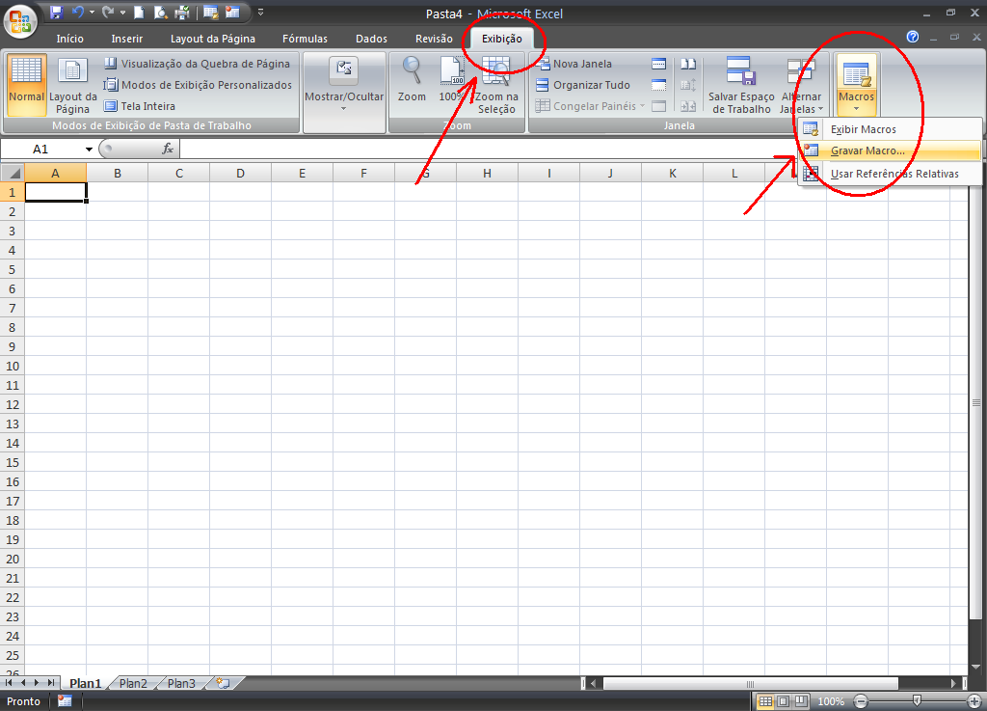
Task: Activate the Normal workbook view
Action: click(x=26, y=86)
